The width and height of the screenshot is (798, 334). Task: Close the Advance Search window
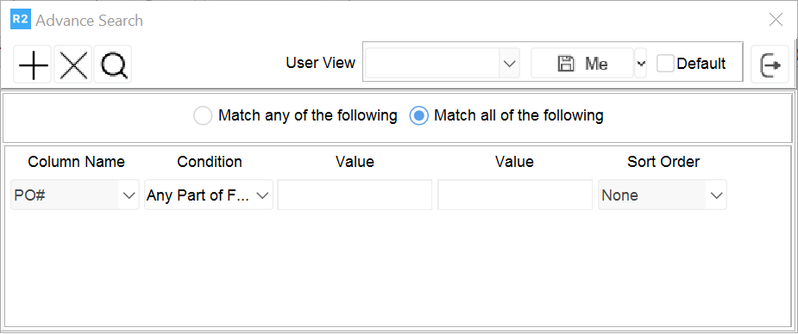tap(776, 20)
